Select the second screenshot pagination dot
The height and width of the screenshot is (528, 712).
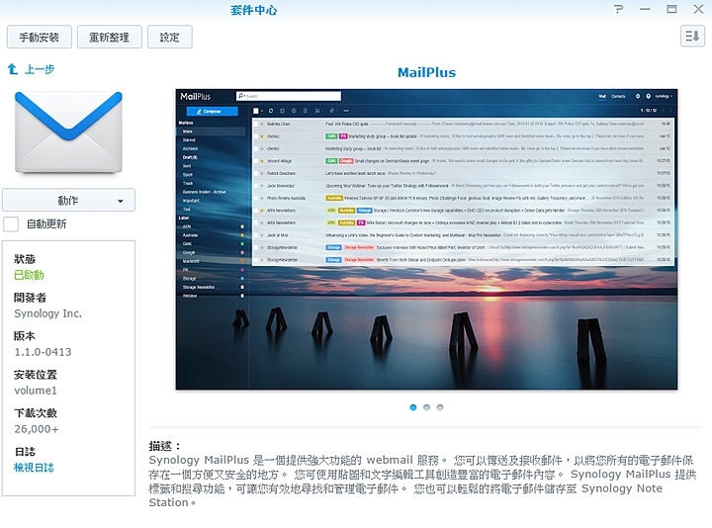(x=426, y=407)
